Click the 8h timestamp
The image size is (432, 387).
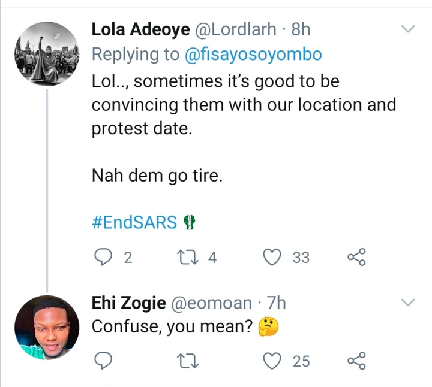click(301, 29)
